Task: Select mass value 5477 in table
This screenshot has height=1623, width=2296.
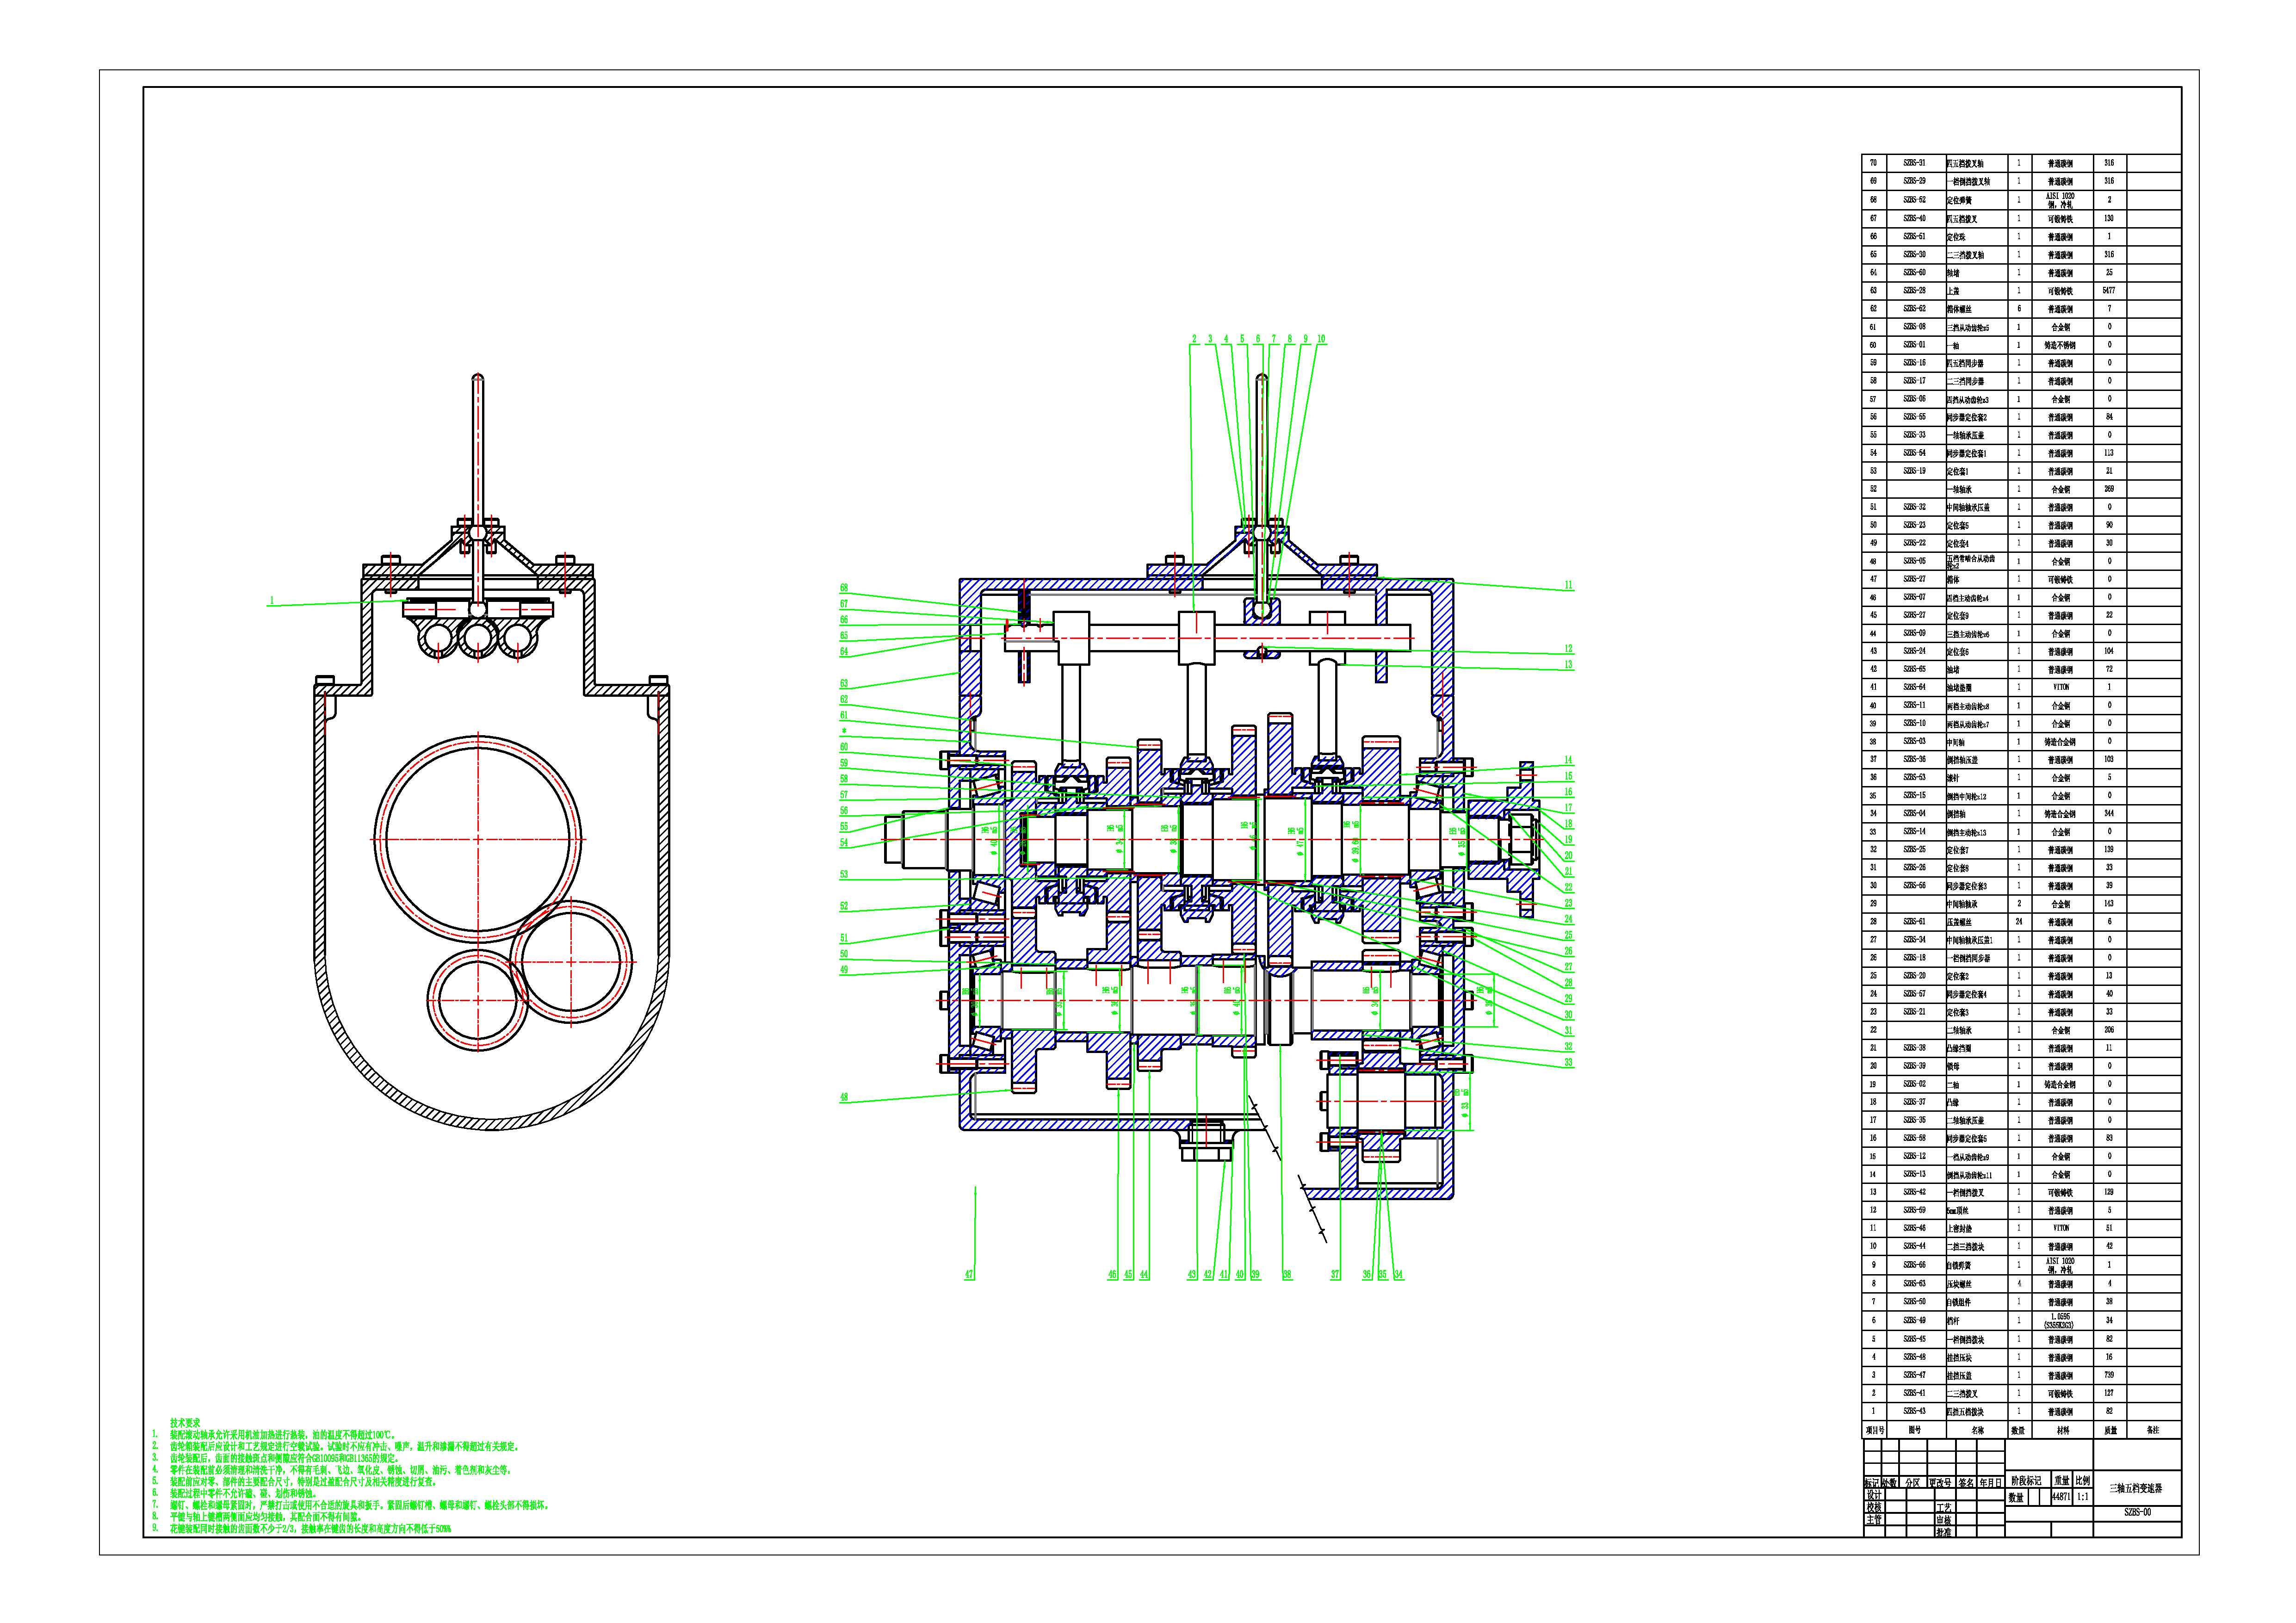Action: click(x=2108, y=290)
